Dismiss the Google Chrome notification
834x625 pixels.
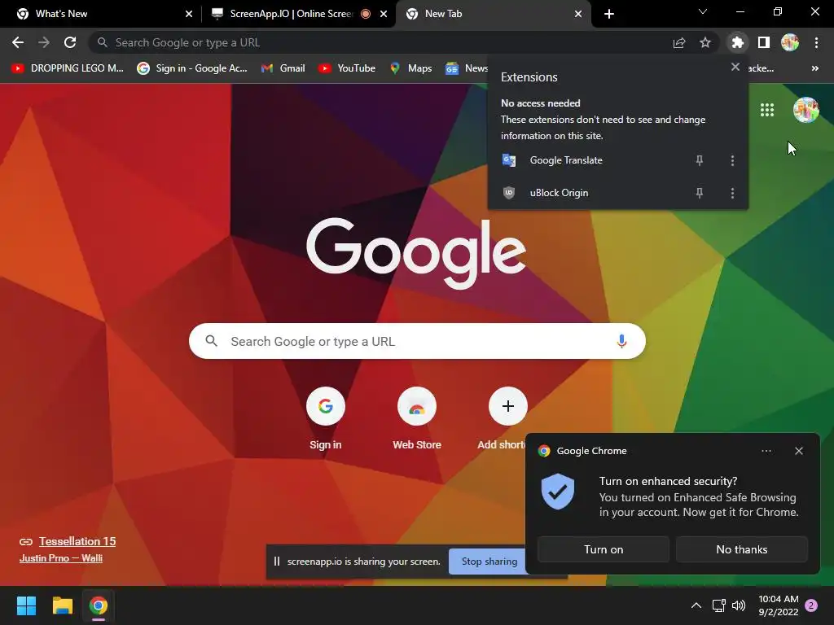point(798,451)
